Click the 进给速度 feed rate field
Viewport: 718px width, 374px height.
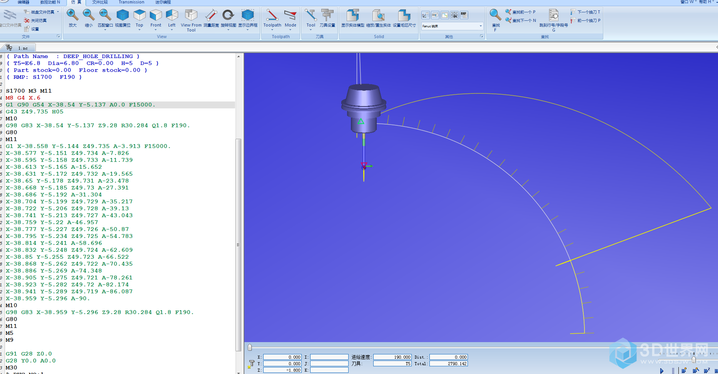tap(392, 357)
